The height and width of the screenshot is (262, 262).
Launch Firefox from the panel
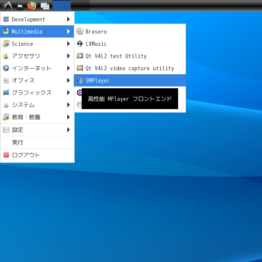(x=32, y=6)
